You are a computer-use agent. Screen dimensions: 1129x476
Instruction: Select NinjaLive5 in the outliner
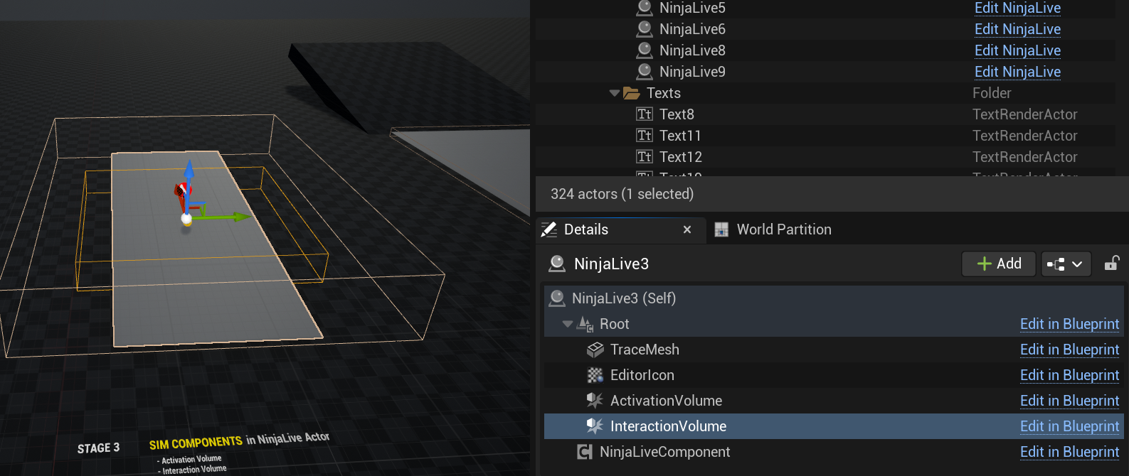click(x=692, y=8)
